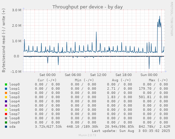The height and width of the screenshot is (139, 175).
Task: Click loop1 average value 2.71 / 0.00
Action: click(119, 89)
